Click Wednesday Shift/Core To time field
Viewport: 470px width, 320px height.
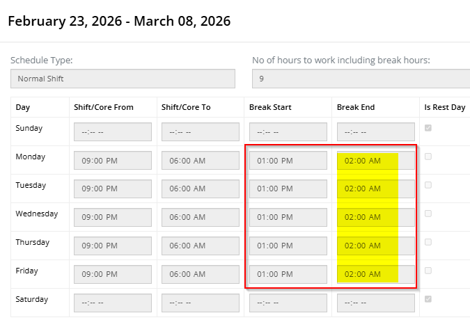click(201, 218)
